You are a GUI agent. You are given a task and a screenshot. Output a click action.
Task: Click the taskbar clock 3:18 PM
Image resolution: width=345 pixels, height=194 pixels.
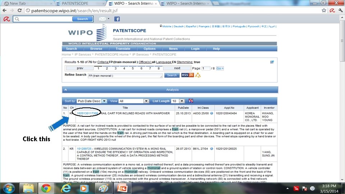(329, 186)
